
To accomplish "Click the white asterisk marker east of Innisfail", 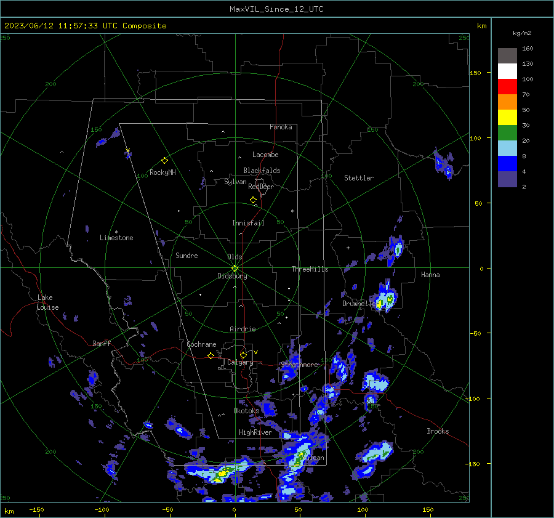I will click(x=292, y=211).
